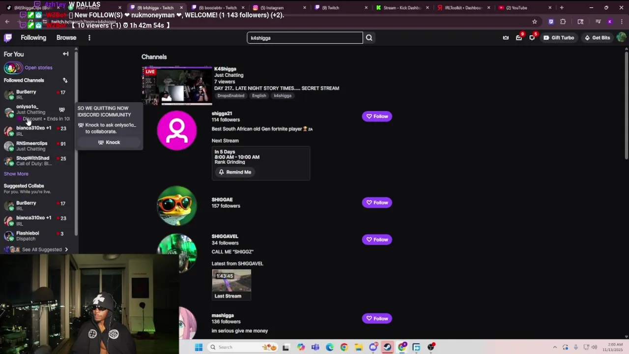Click the Task View taskbar icon
The height and width of the screenshot is (354, 629).
click(x=286, y=347)
